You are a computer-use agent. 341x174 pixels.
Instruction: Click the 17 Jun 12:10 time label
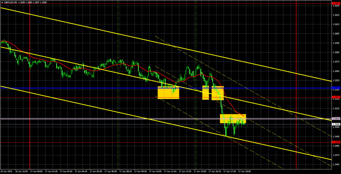170,171
